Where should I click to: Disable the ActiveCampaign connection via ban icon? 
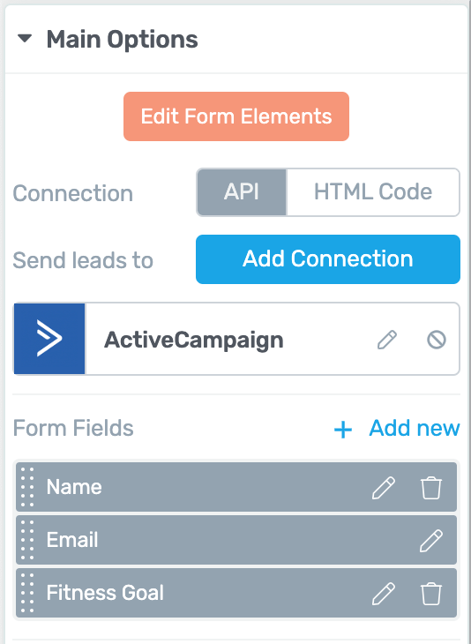[436, 340]
